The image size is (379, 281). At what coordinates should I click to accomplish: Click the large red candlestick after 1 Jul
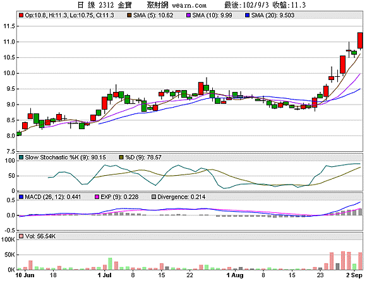click(104, 103)
